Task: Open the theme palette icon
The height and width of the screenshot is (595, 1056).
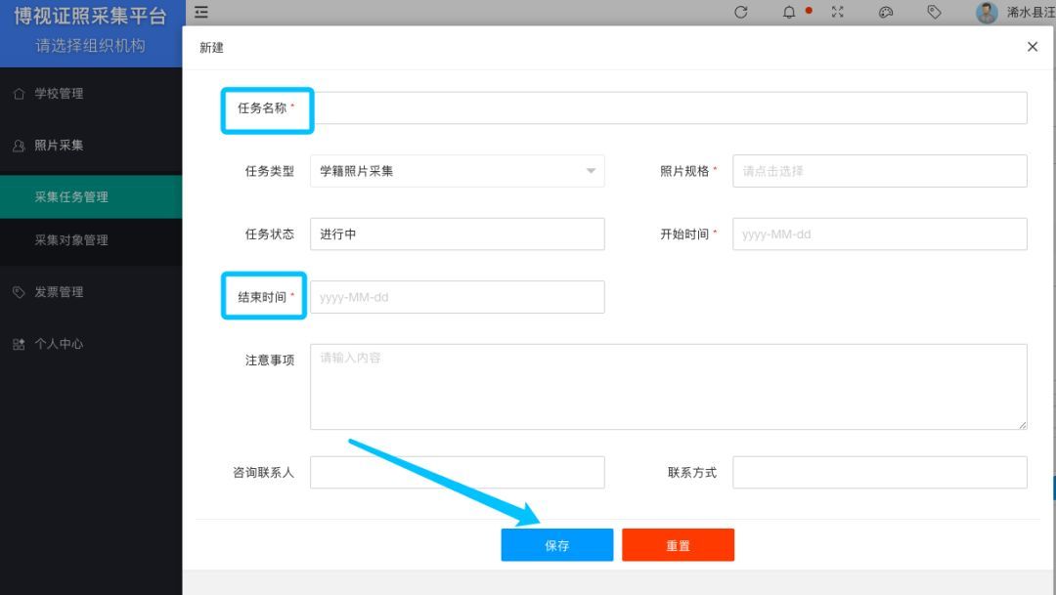Action: point(886,12)
